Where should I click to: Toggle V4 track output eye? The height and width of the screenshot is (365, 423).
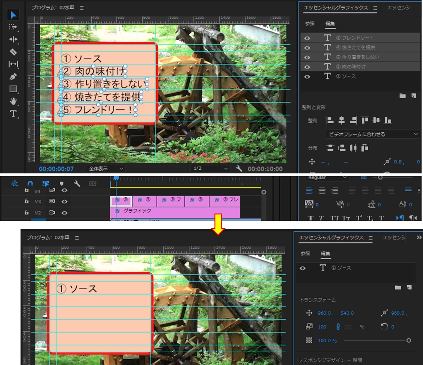(64, 190)
